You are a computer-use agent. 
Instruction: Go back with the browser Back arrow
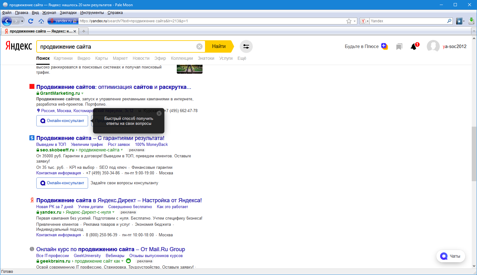point(7,21)
